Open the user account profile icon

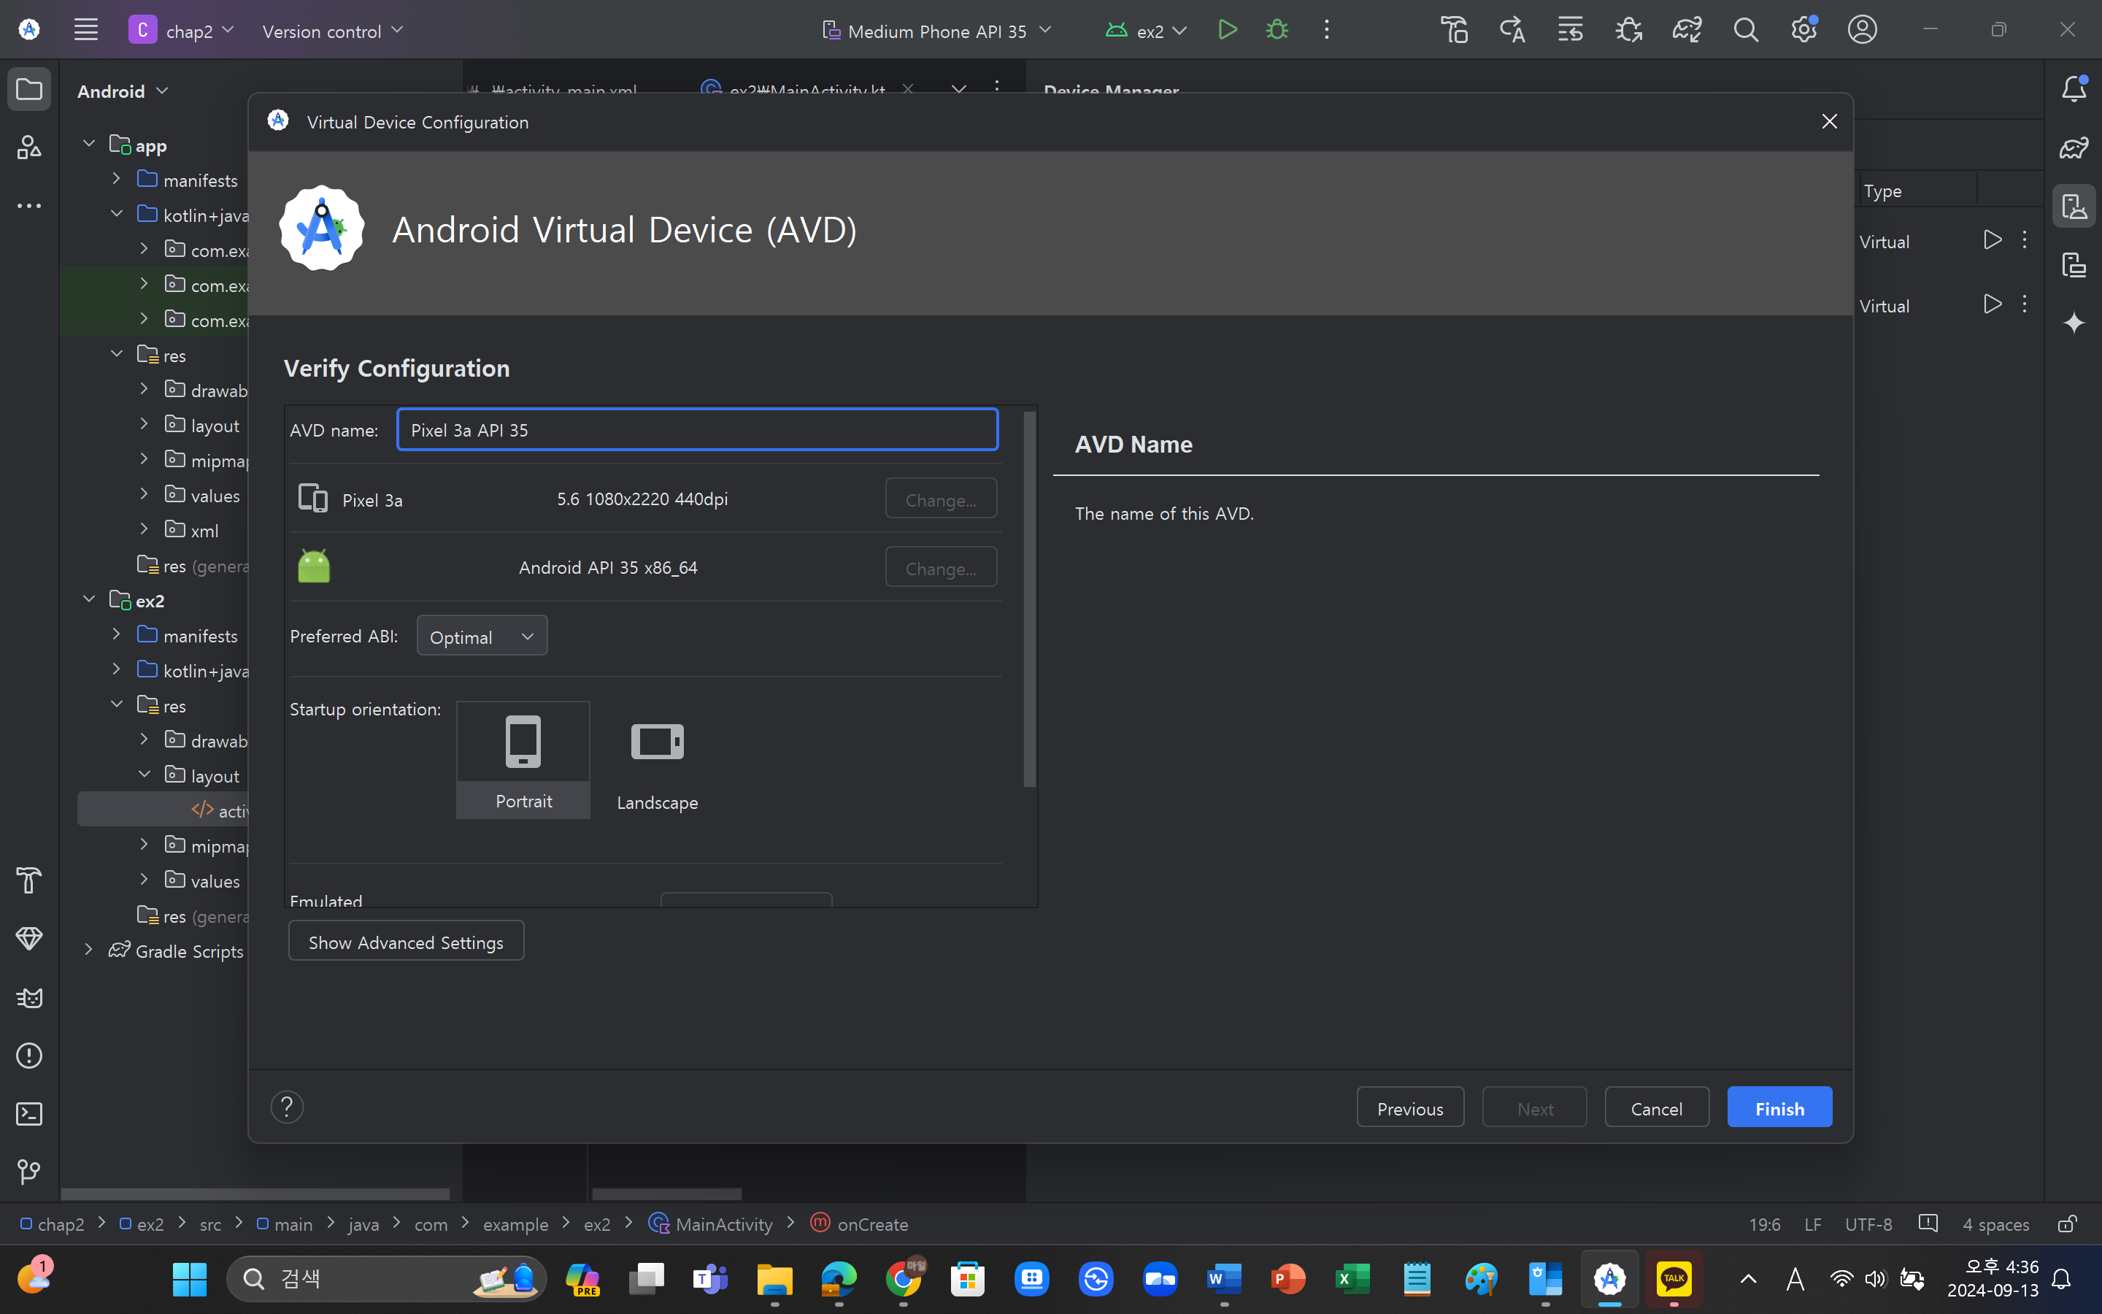[1863, 29]
